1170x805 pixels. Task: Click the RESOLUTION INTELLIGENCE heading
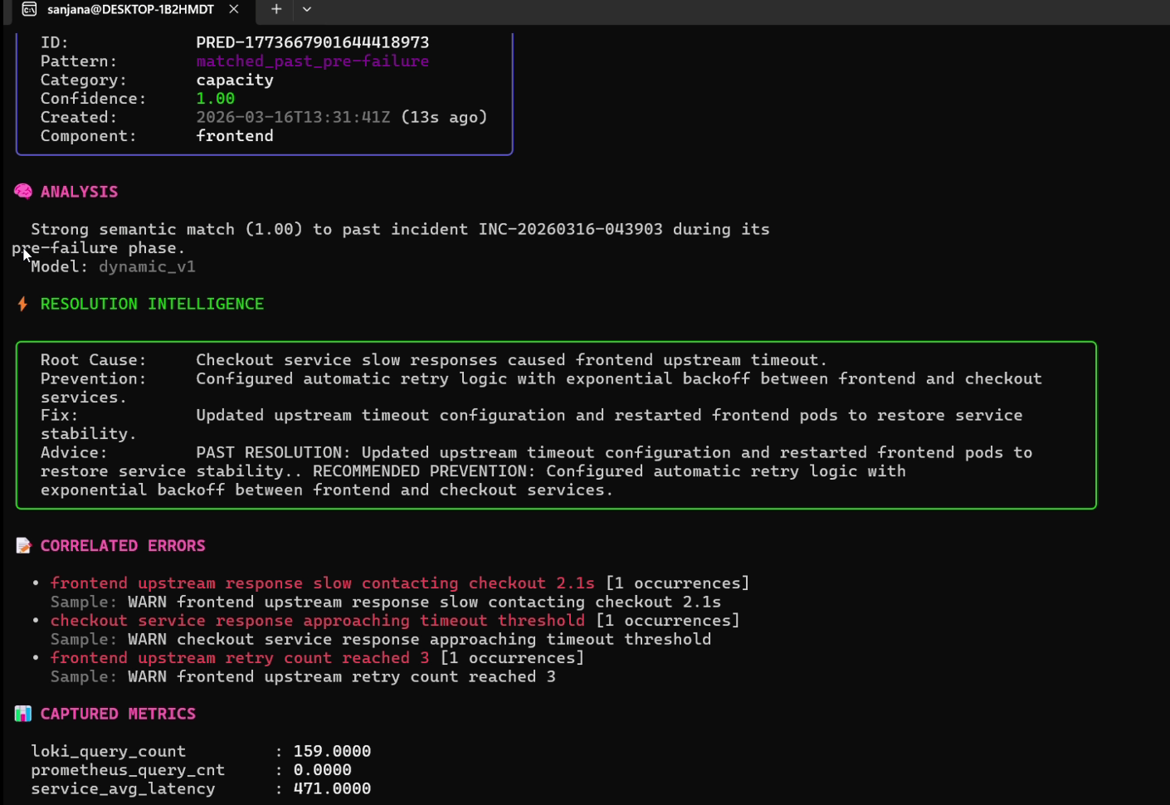click(x=152, y=304)
